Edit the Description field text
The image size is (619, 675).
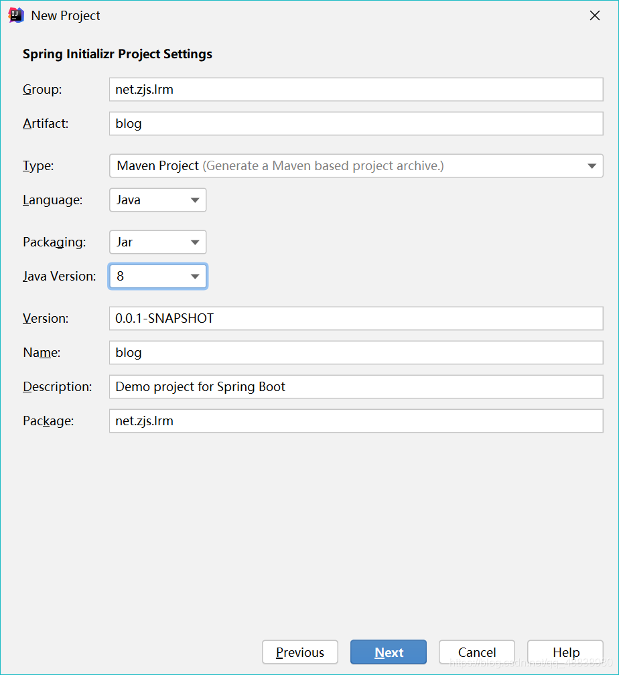coord(356,386)
